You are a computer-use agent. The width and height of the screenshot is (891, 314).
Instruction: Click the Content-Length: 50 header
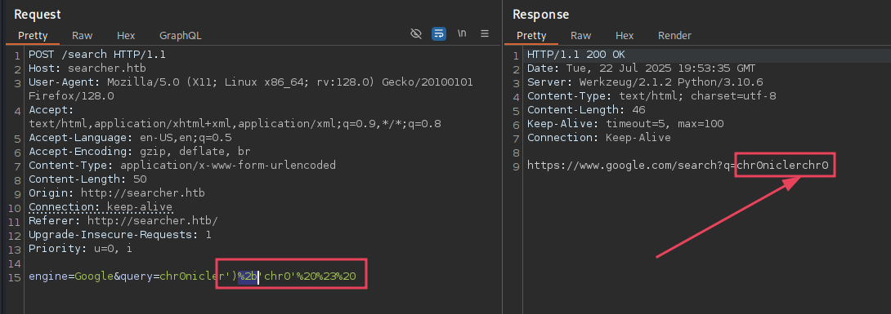[87, 179]
